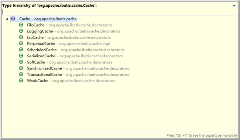
Task: Click the FifoCache class icon
Action: [21, 25]
